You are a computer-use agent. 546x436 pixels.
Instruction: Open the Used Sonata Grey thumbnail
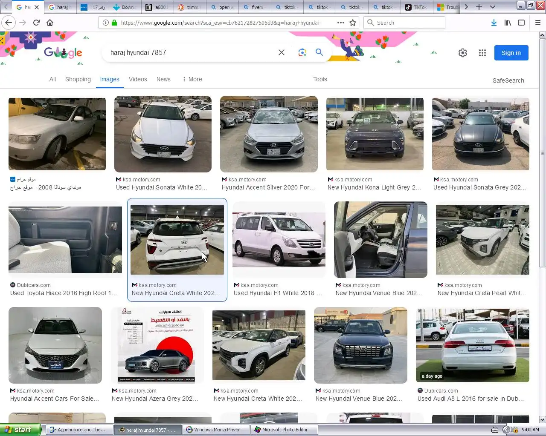(x=481, y=134)
